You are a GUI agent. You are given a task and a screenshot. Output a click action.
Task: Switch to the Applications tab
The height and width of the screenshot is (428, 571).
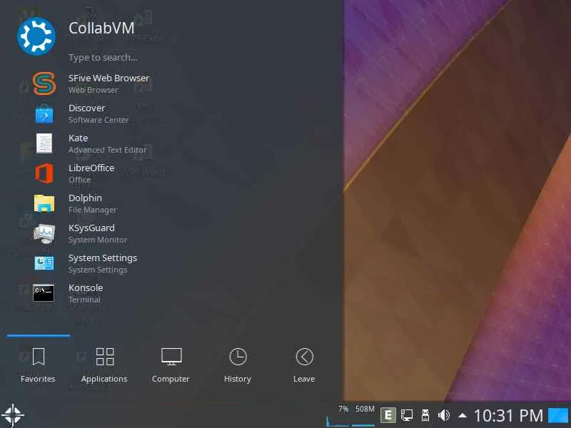click(x=104, y=365)
